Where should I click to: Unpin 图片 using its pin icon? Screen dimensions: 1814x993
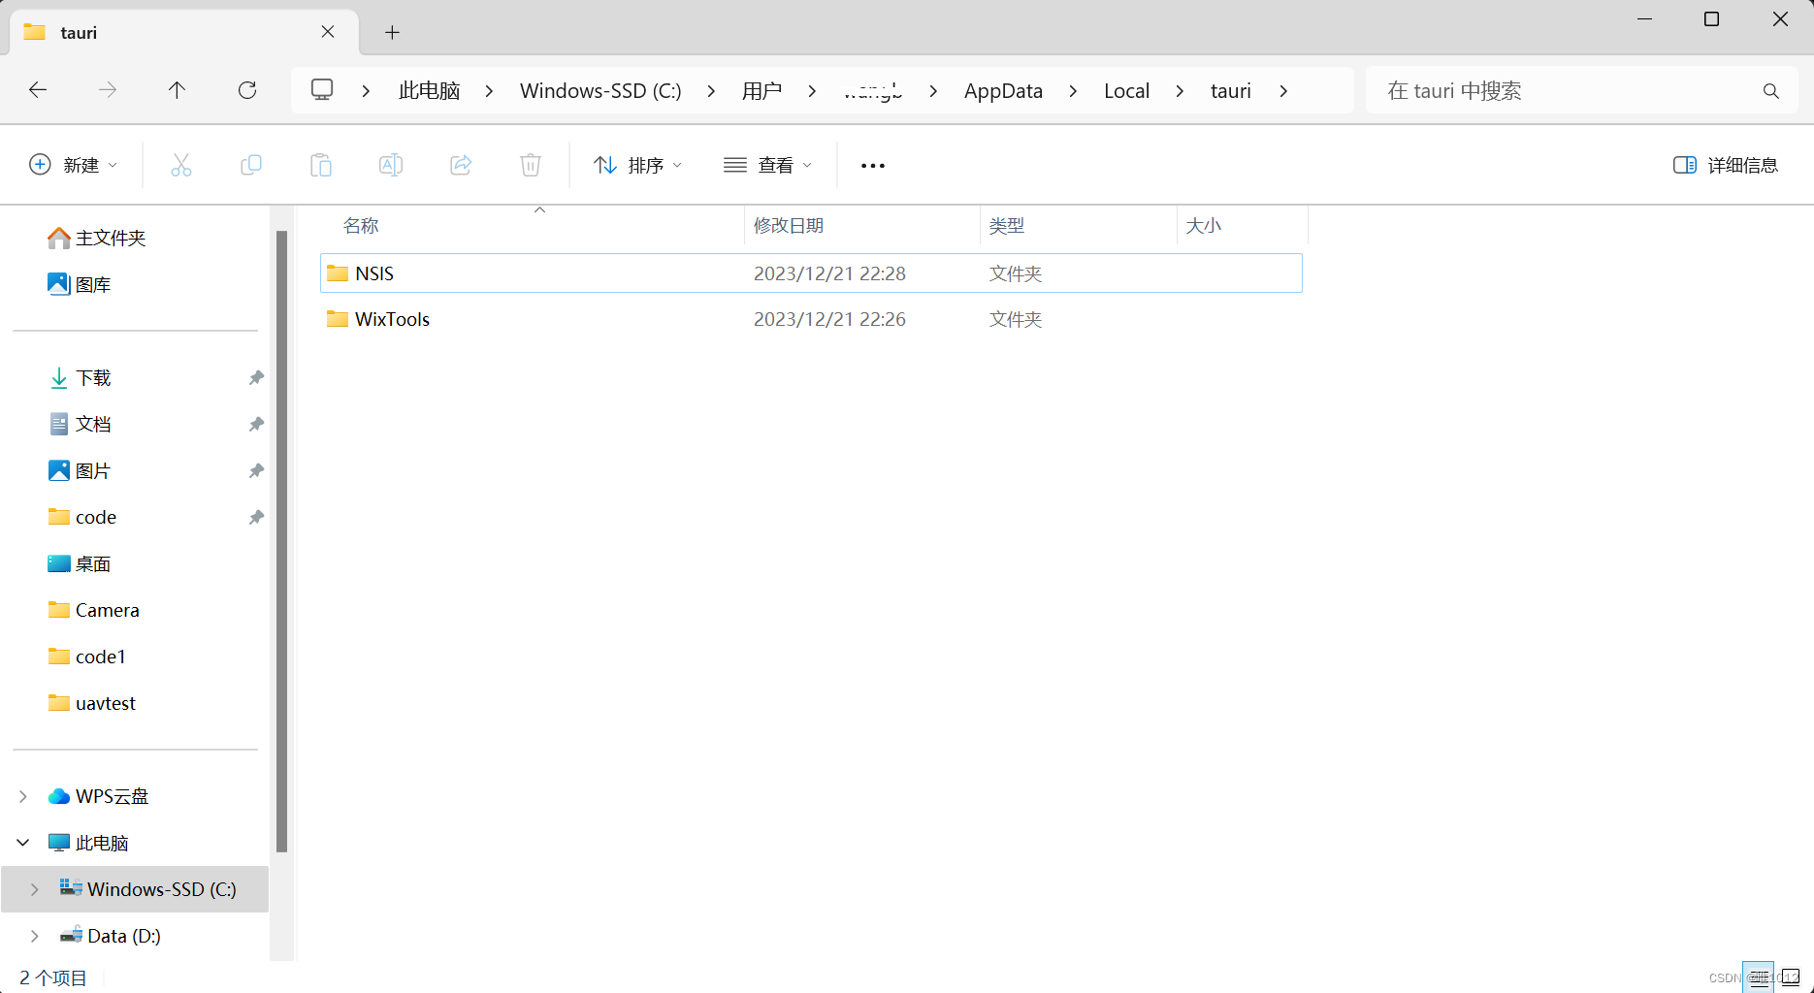coord(256,470)
